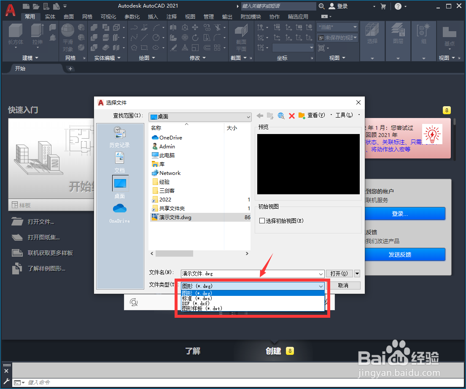Click the 打开文件 link on start page
466x389 pixels.
point(41,222)
